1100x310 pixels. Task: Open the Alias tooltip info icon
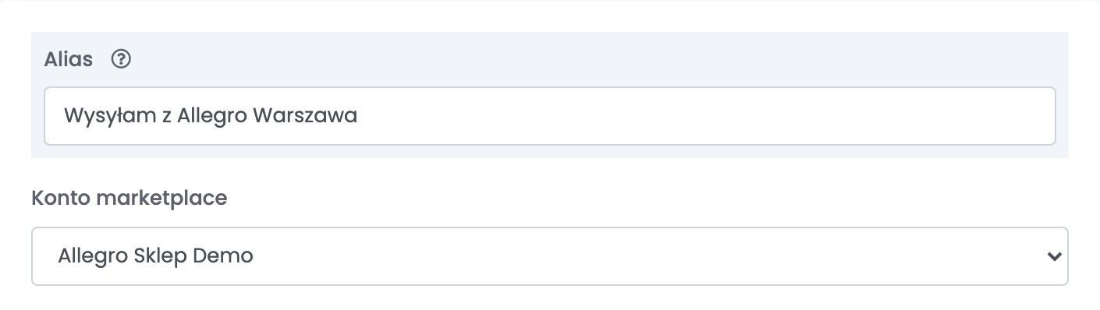120,59
